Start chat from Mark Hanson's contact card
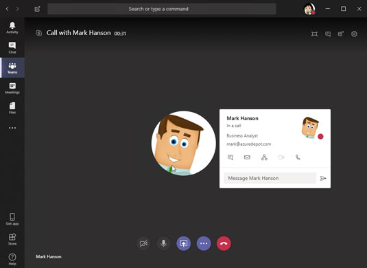Viewport: 367px width, 268px height. pyautogui.click(x=230, y=157)
